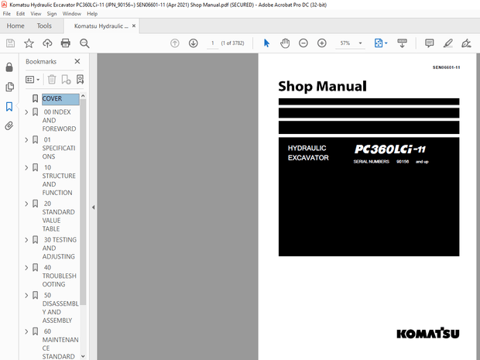Expand the 40 TROUBLESHOOTING bookmark

pos(26,268)
